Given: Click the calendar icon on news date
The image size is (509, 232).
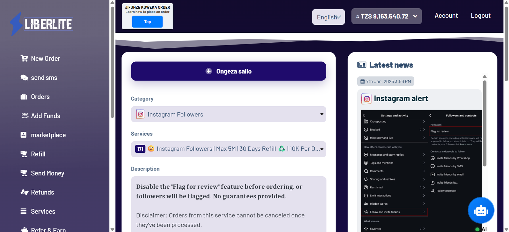Looking at the screenshot, I should pyautogui.click(x=362, y=81).
